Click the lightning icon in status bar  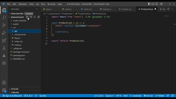36,96
